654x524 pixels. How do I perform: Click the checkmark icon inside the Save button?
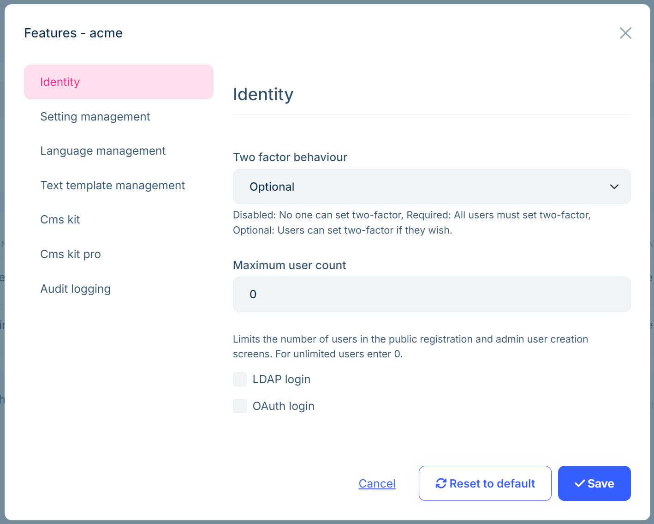580,483
